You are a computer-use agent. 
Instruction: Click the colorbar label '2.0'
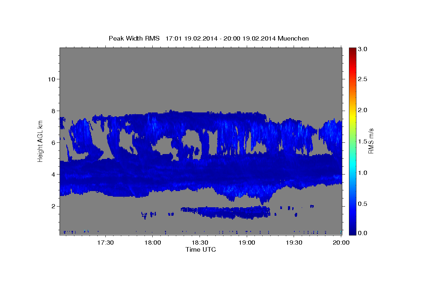(363, 110)
